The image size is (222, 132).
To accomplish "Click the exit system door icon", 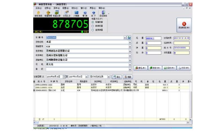I will [103, 14].
